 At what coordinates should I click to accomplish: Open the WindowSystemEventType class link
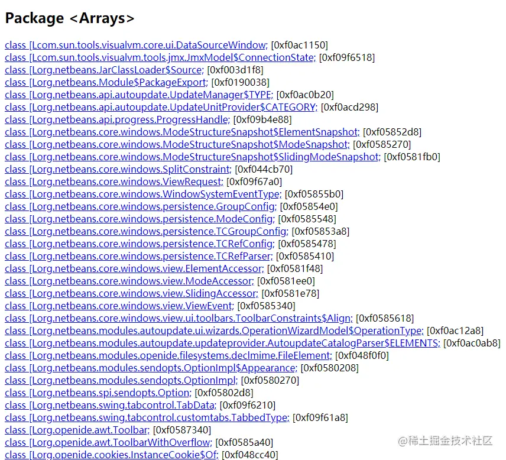point(143,195)
